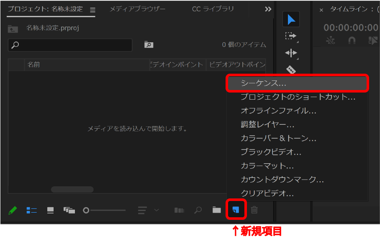The image size is (380, 247).
Task: Switch to メディアブラウザー tab
Action: click(x=137, y=9)
